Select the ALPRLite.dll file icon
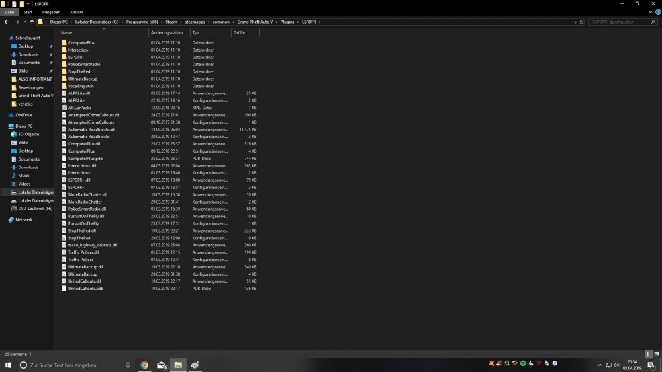Image resolution: width=662 pixels, height=372 pixels. [64, 93]
